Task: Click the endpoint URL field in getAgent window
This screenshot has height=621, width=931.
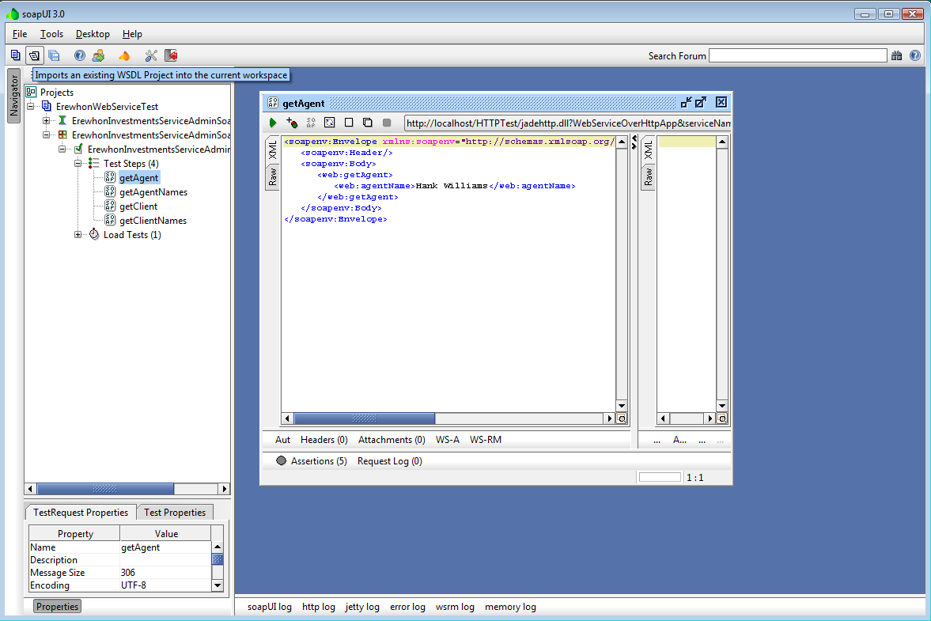Action: coord(568,123)
